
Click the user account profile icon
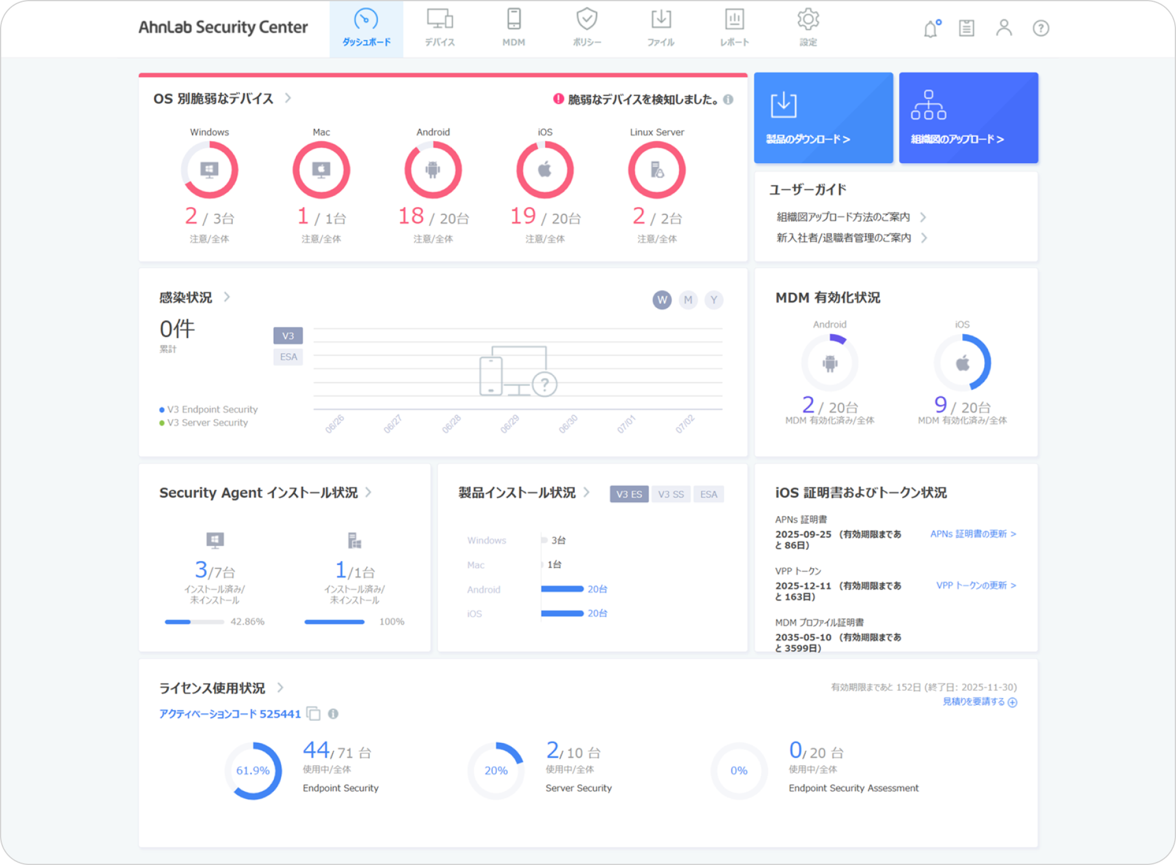[x=1004, y=28]
